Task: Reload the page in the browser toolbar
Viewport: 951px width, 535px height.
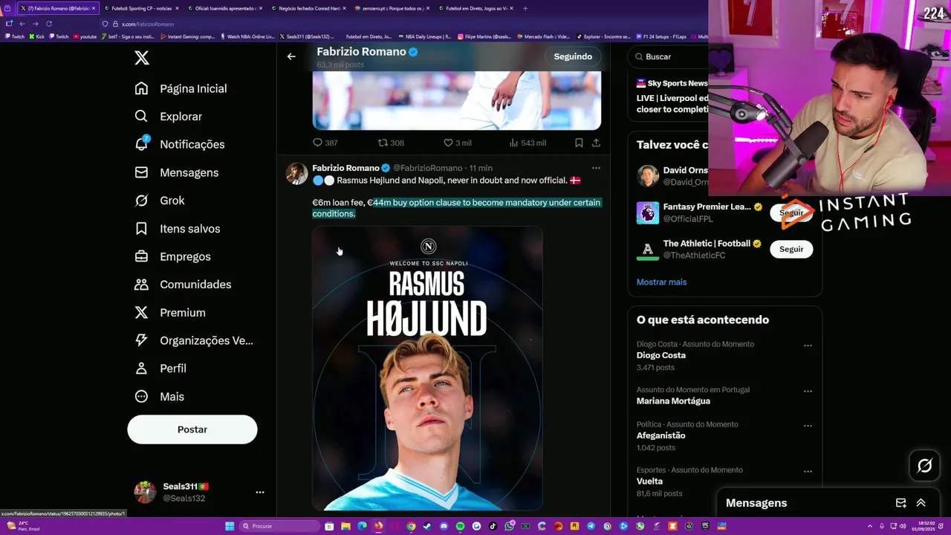Action: pyautogui.click(x=49, y=24)
